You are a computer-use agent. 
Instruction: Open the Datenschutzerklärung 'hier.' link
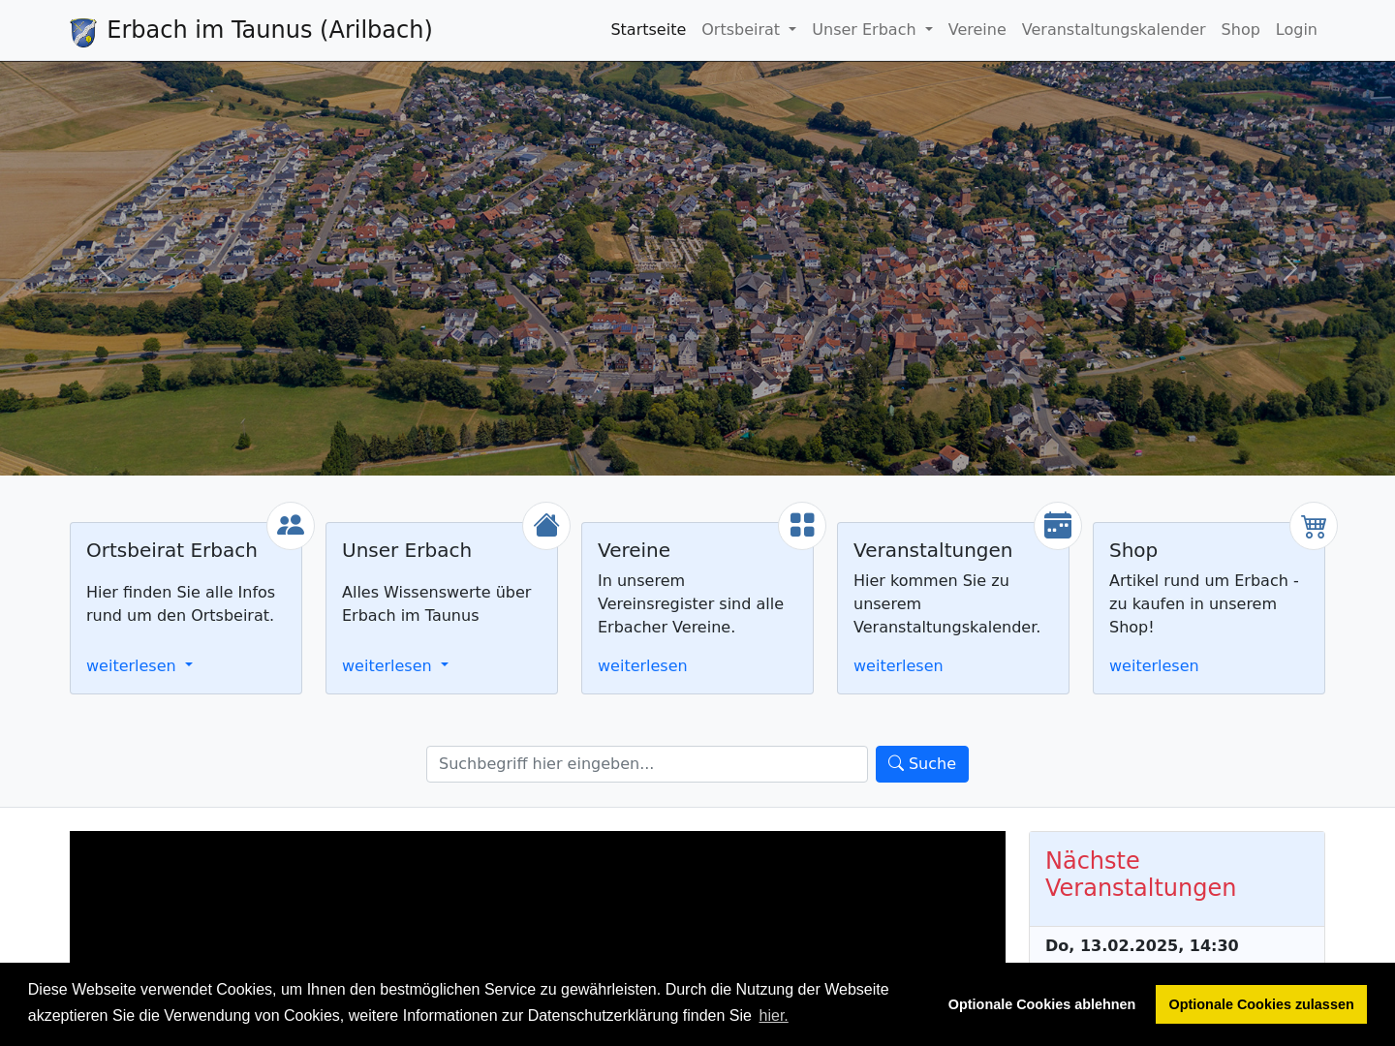coord(773,1015)
